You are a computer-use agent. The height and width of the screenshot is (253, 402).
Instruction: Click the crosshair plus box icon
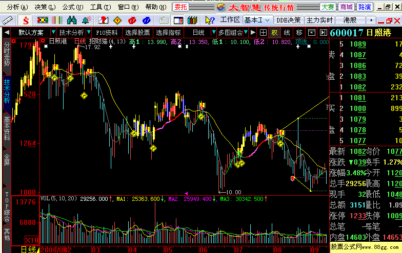263,33
